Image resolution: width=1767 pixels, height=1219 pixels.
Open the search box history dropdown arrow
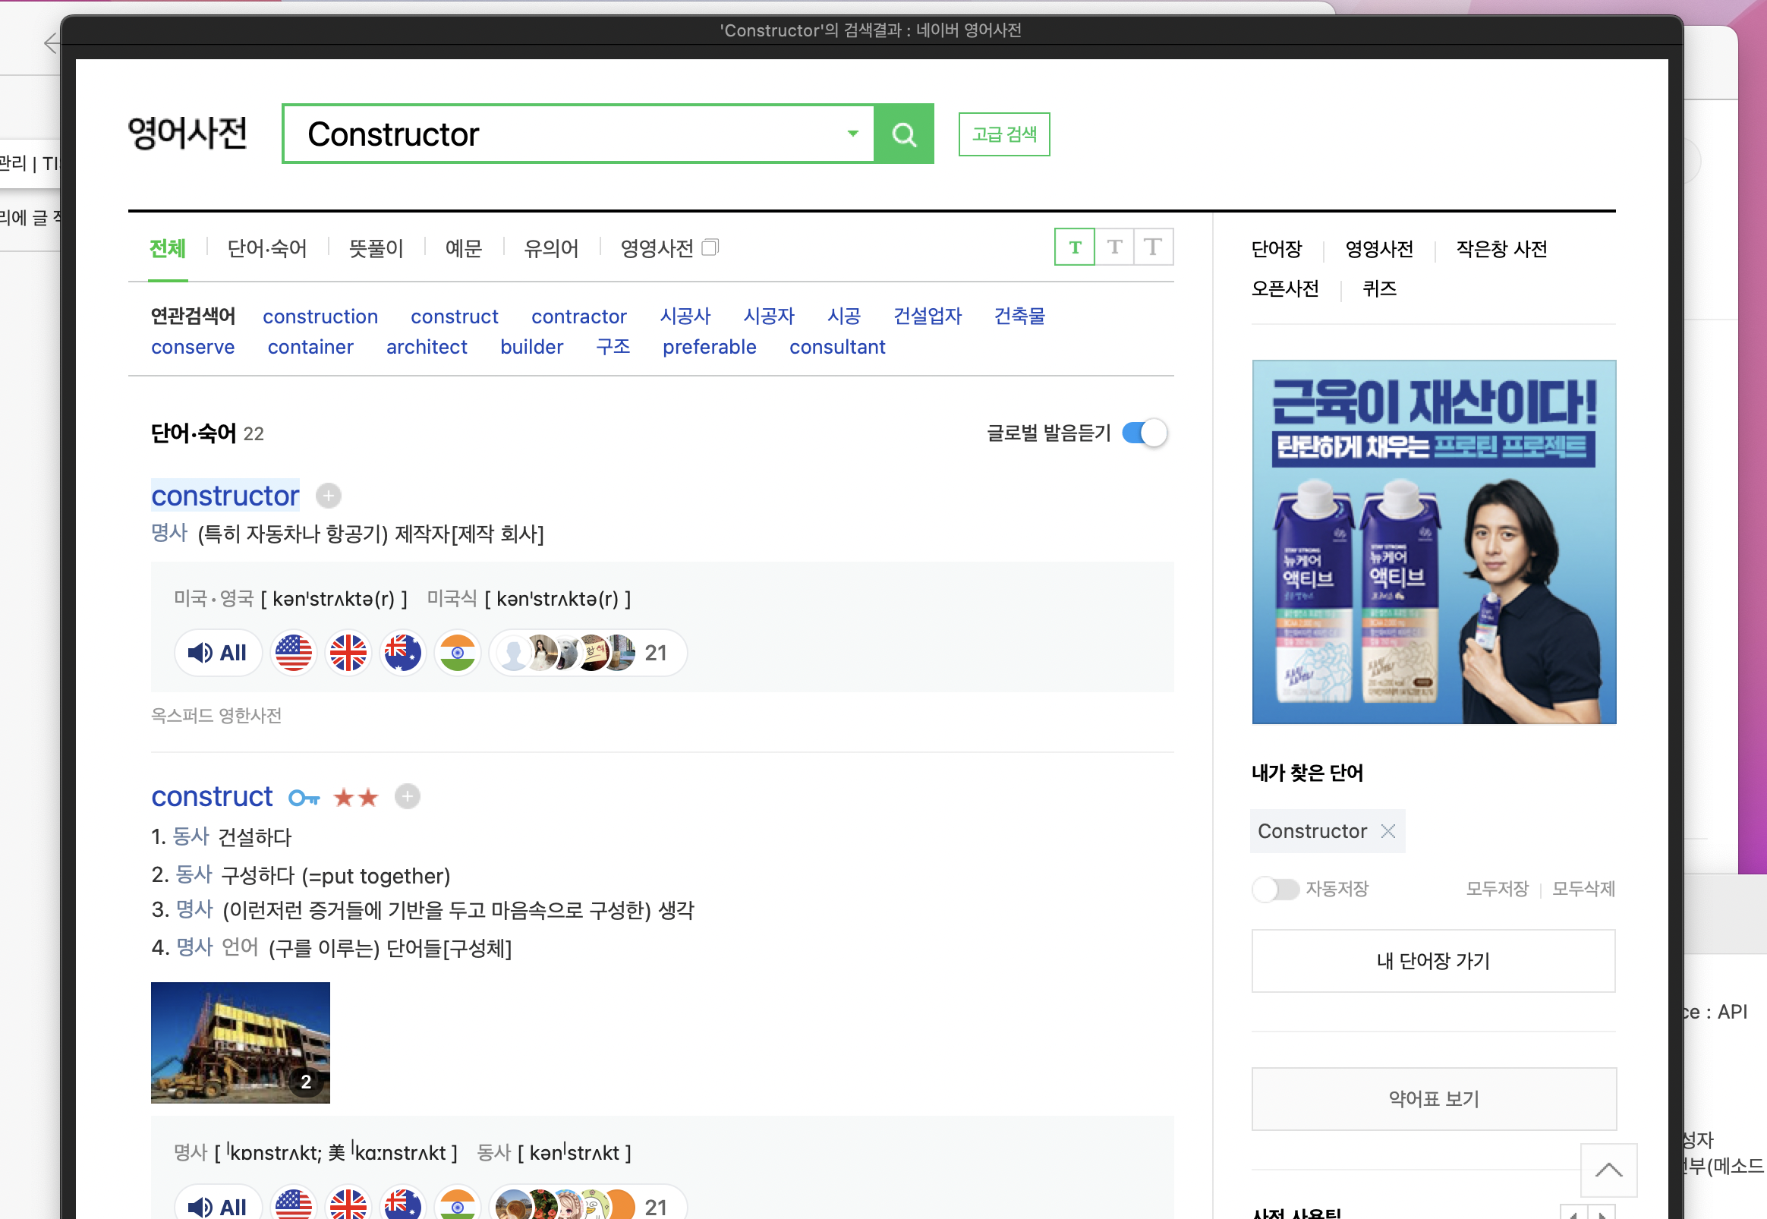(x=852, y=134)
